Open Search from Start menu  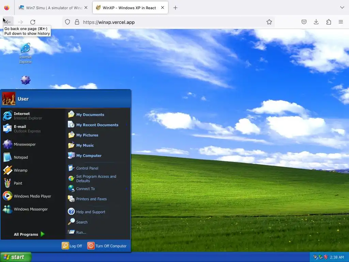98,222
